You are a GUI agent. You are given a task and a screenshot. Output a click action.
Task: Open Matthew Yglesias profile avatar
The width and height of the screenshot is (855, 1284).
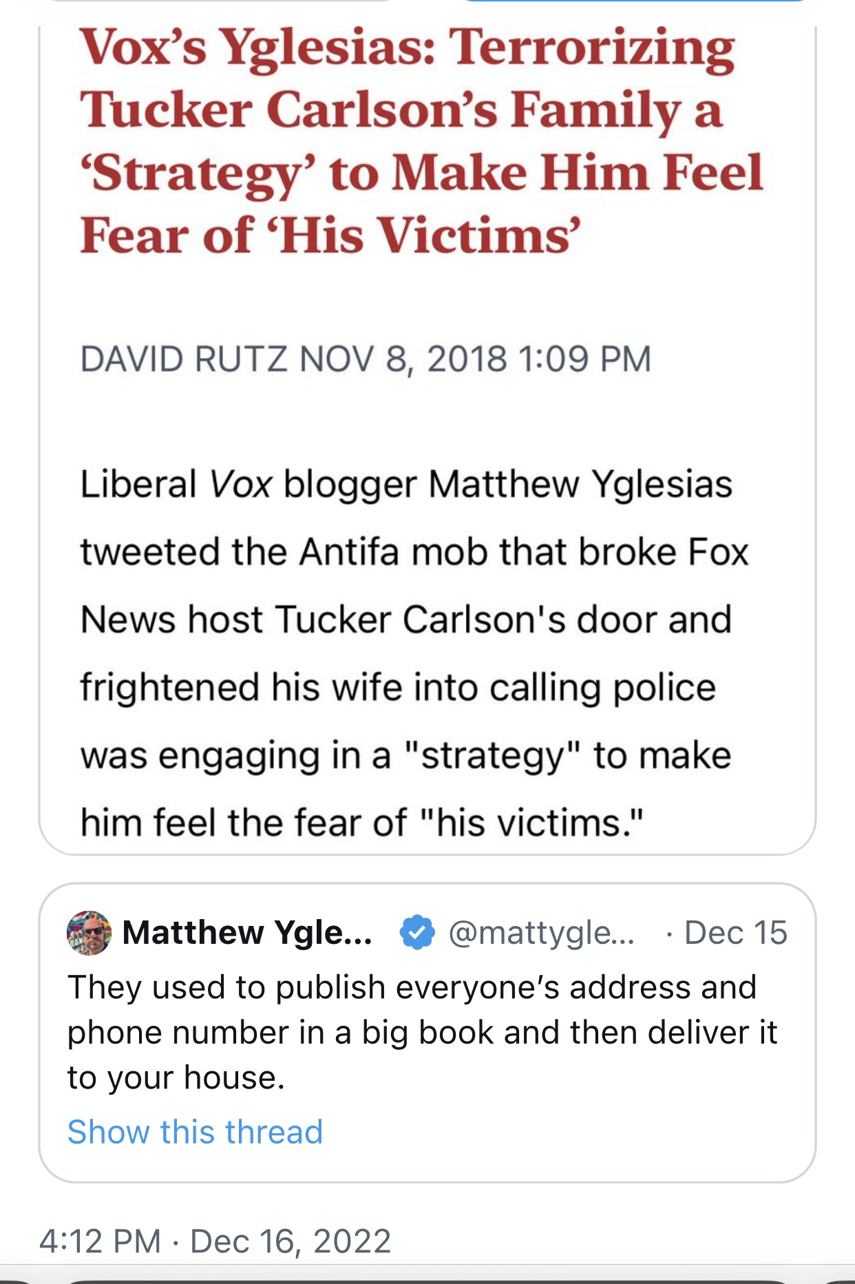click(x=89, y=933)
